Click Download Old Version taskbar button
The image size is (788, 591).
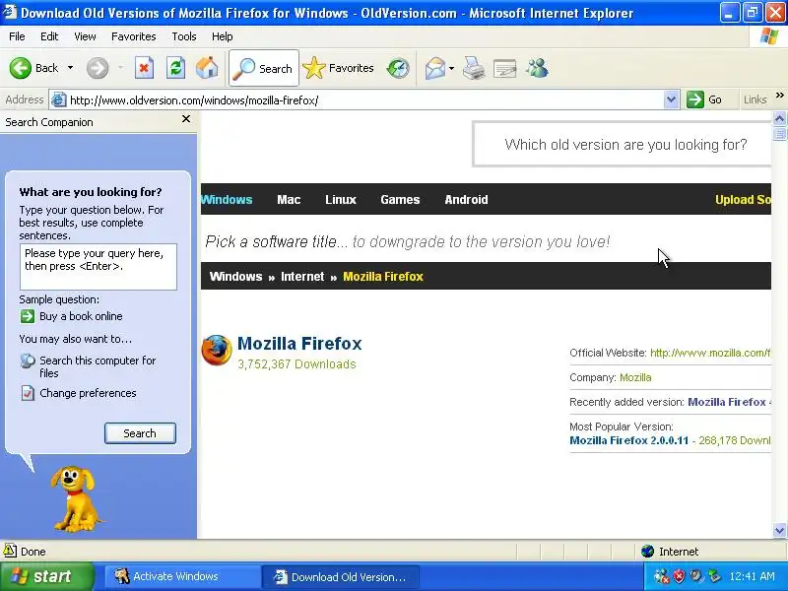click(340, 577)
